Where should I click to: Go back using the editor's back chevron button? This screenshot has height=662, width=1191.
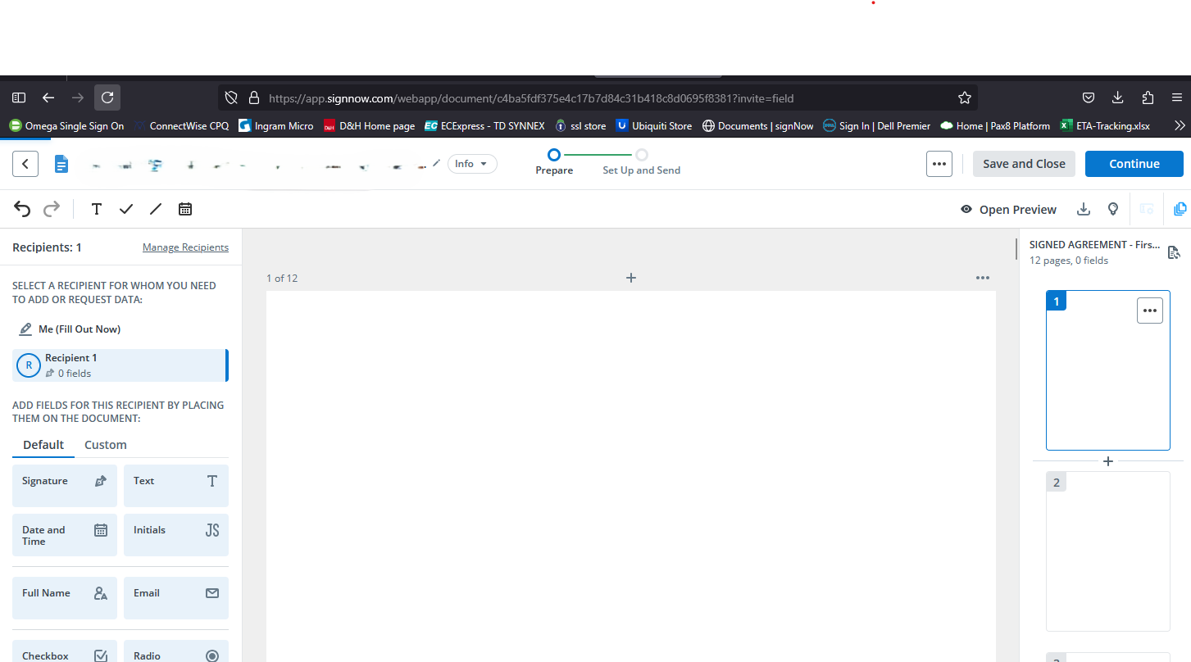[25, 164]
